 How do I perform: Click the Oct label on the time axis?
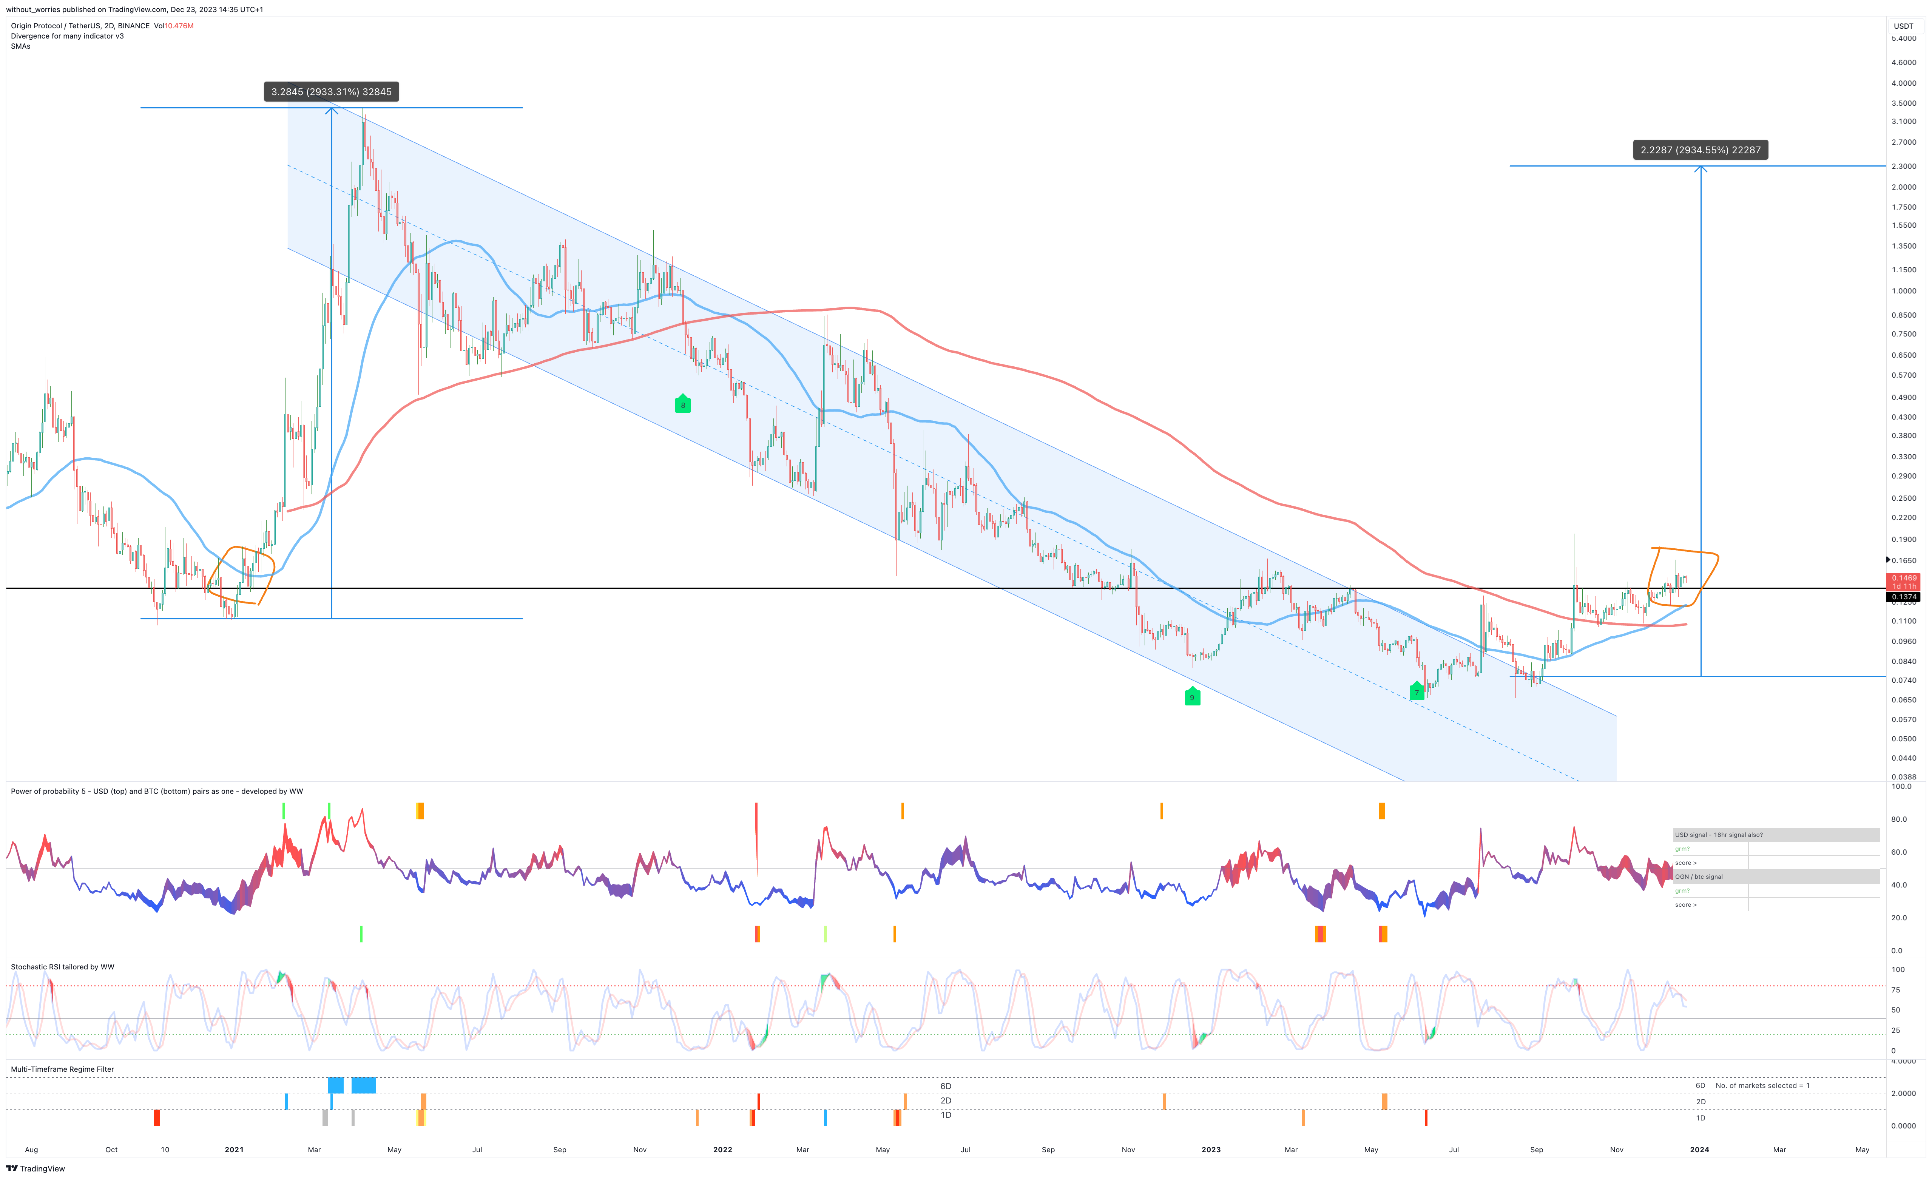111,1150
